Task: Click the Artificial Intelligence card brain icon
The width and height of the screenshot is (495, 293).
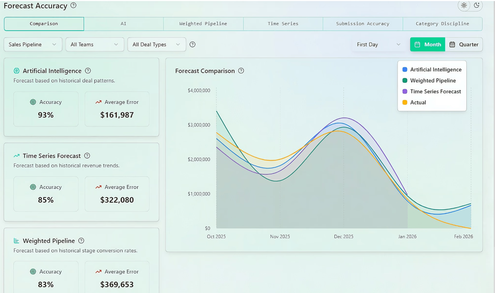Action: point(17,71)
